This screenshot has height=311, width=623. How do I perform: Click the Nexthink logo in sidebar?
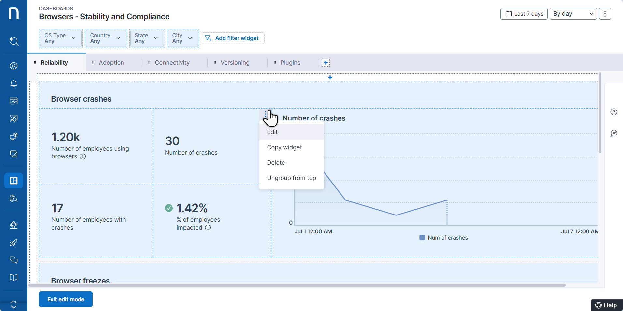(14, 14)
